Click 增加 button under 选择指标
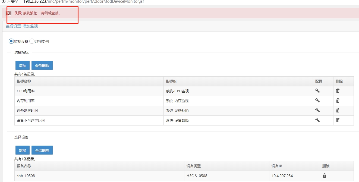 23,65
